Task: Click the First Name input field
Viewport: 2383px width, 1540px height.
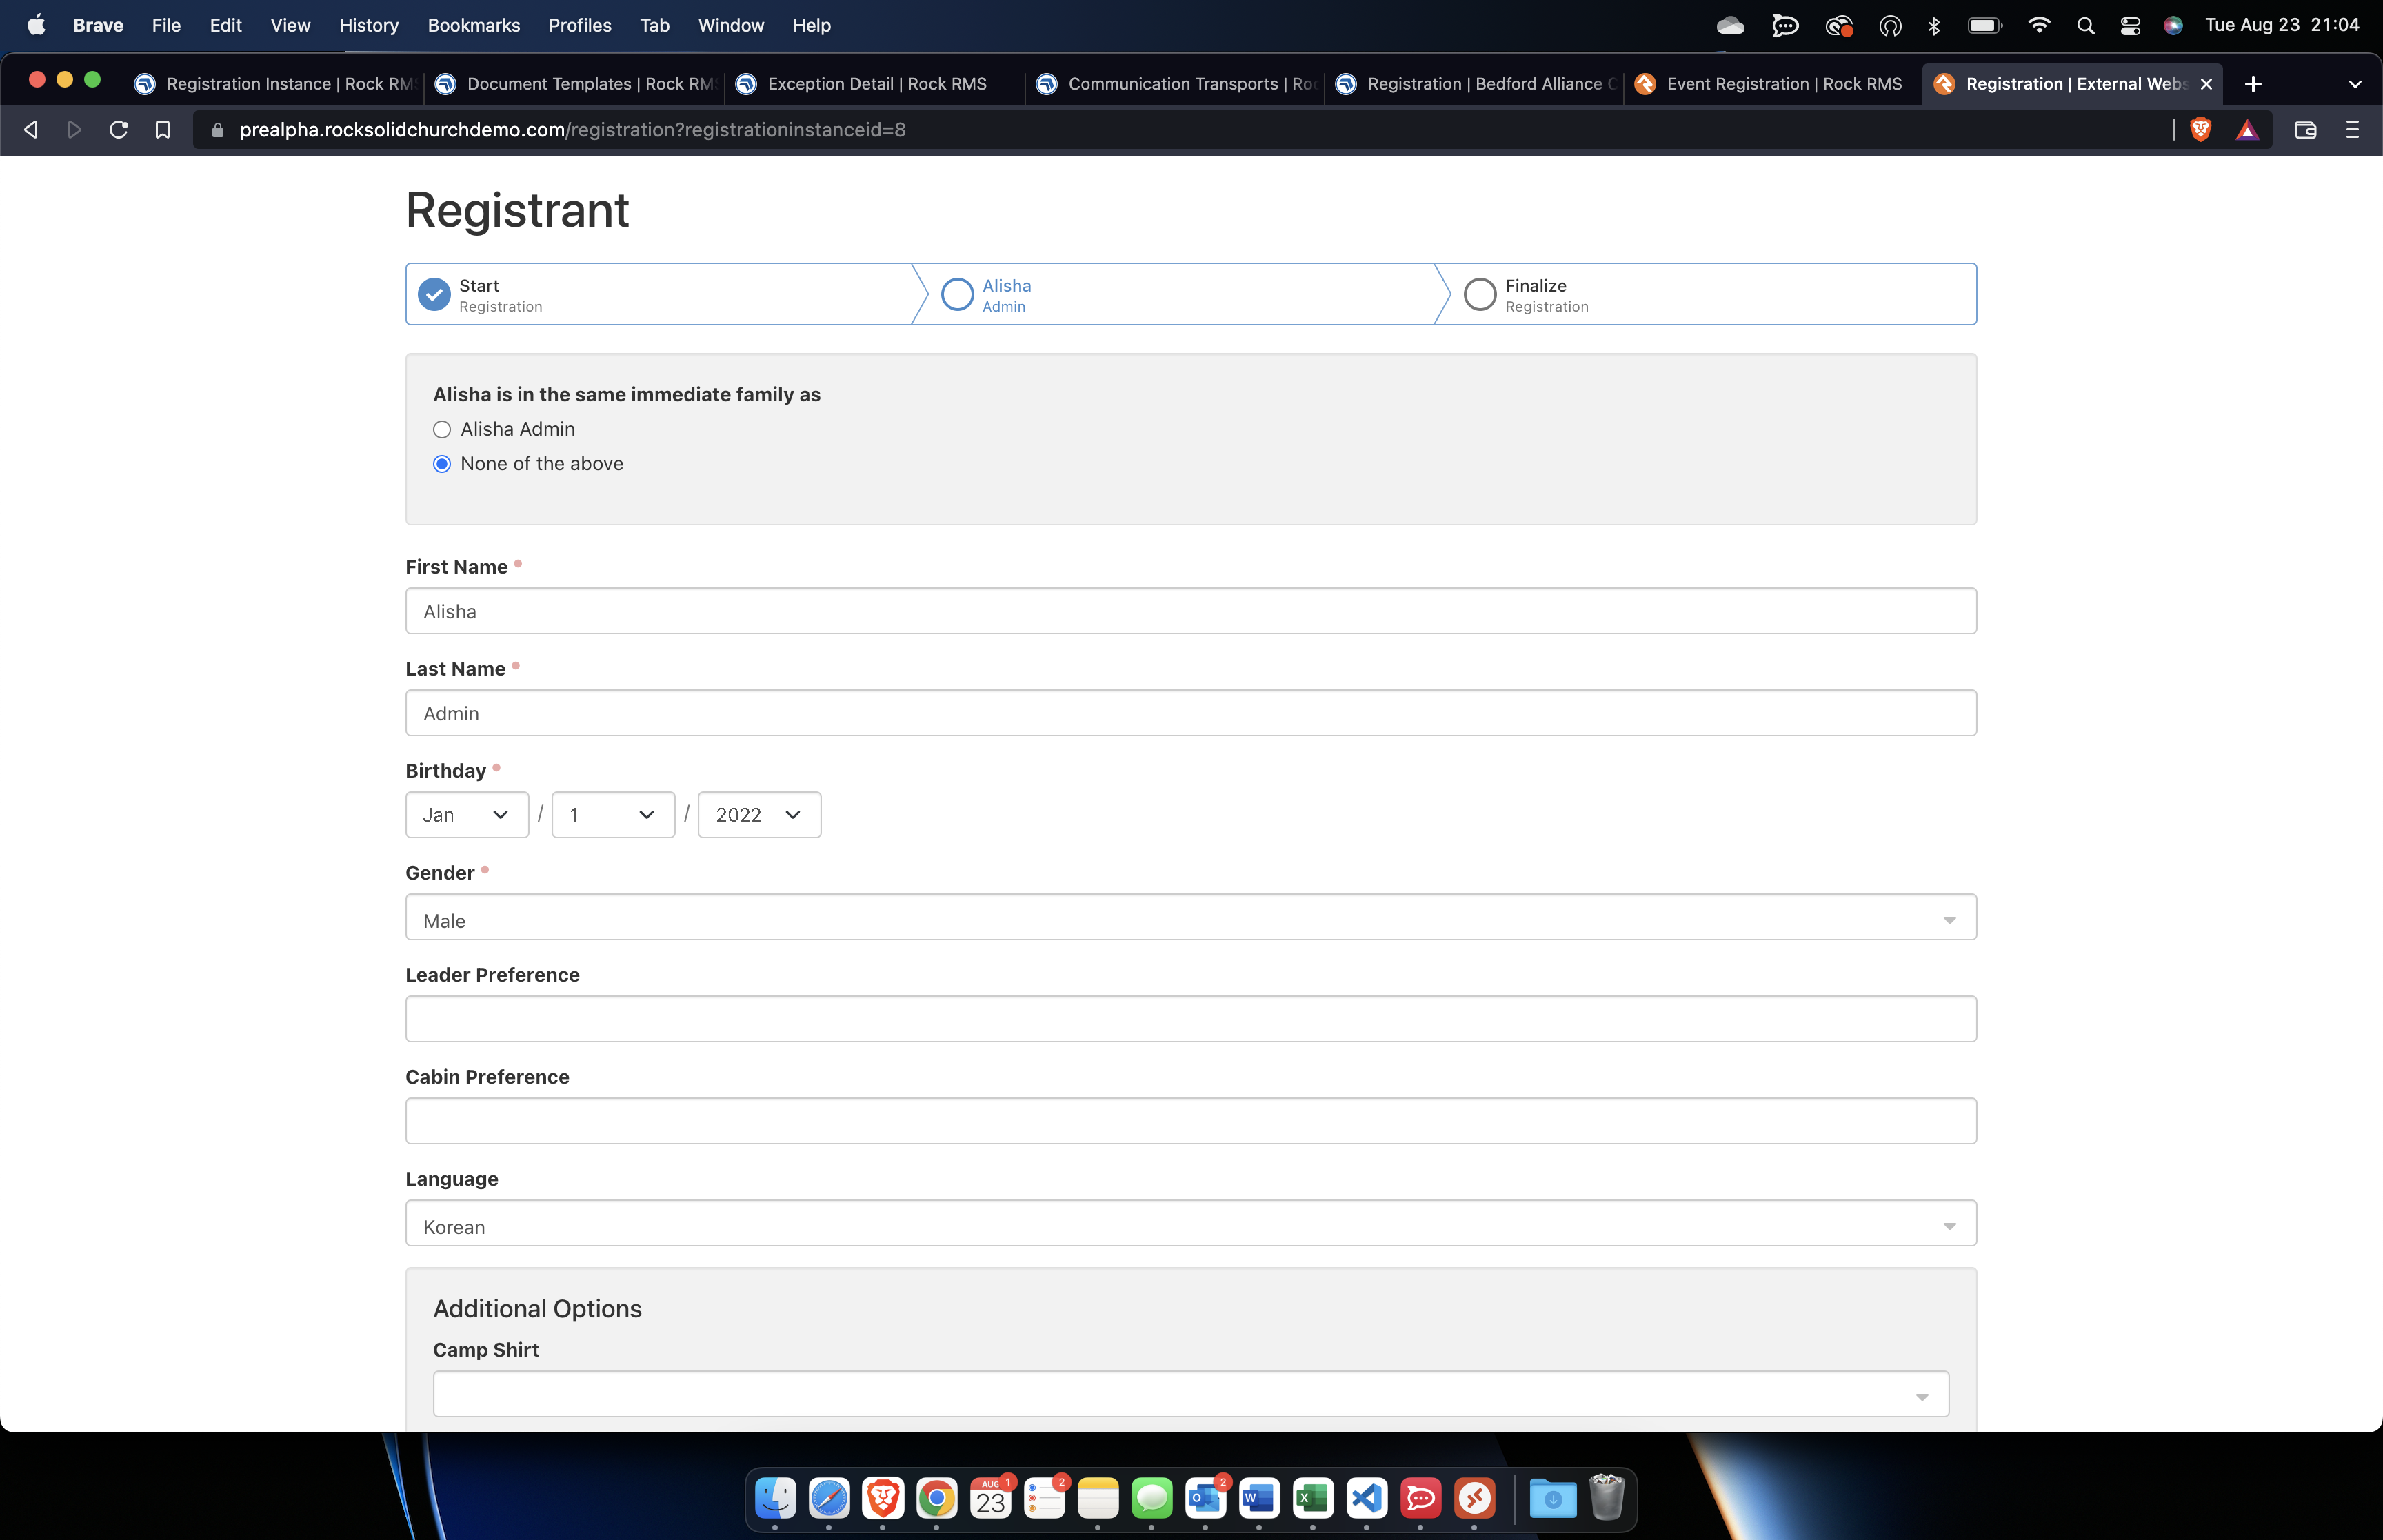Action: point(1191,611)
